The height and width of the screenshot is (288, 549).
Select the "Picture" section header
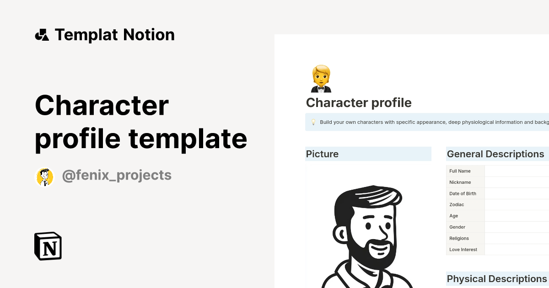coord(323,154)
